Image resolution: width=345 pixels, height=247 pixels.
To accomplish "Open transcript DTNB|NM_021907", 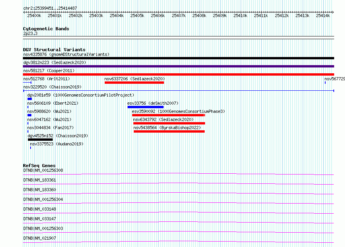I will [40, 238].
